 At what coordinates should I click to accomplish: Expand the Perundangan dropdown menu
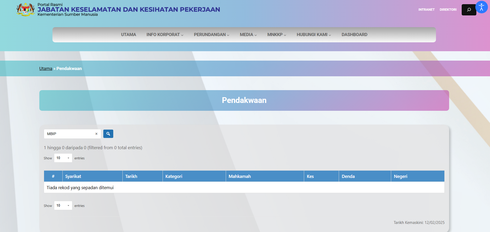point(211,35)
